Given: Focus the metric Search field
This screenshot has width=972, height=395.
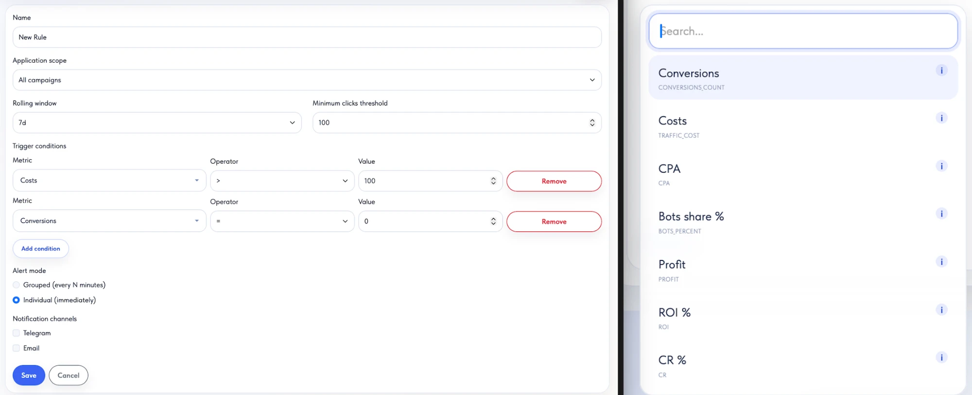Looking at the screenshot, I should pos(803,31).
